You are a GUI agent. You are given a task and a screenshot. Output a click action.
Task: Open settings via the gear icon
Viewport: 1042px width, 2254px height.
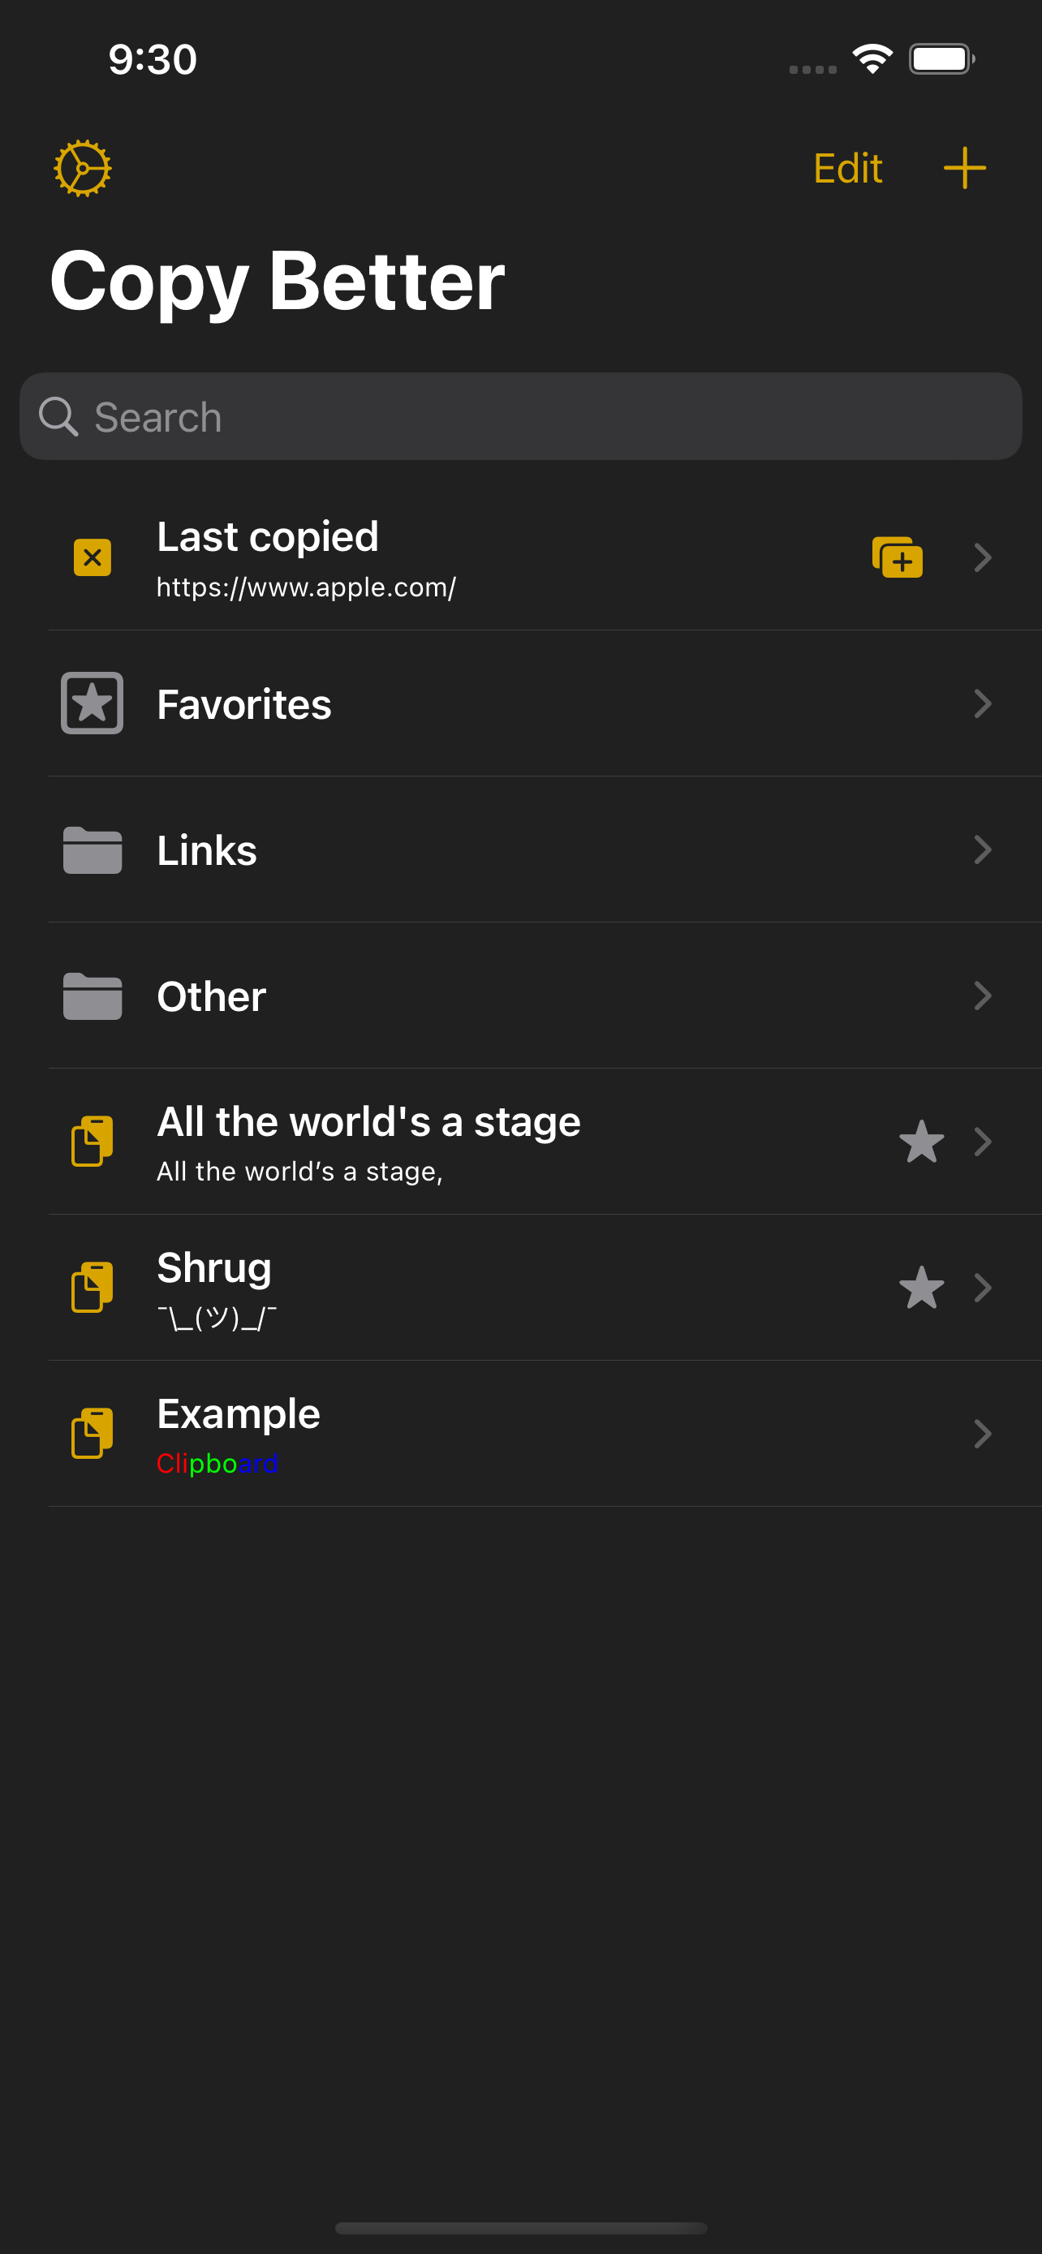click(82, 168)
